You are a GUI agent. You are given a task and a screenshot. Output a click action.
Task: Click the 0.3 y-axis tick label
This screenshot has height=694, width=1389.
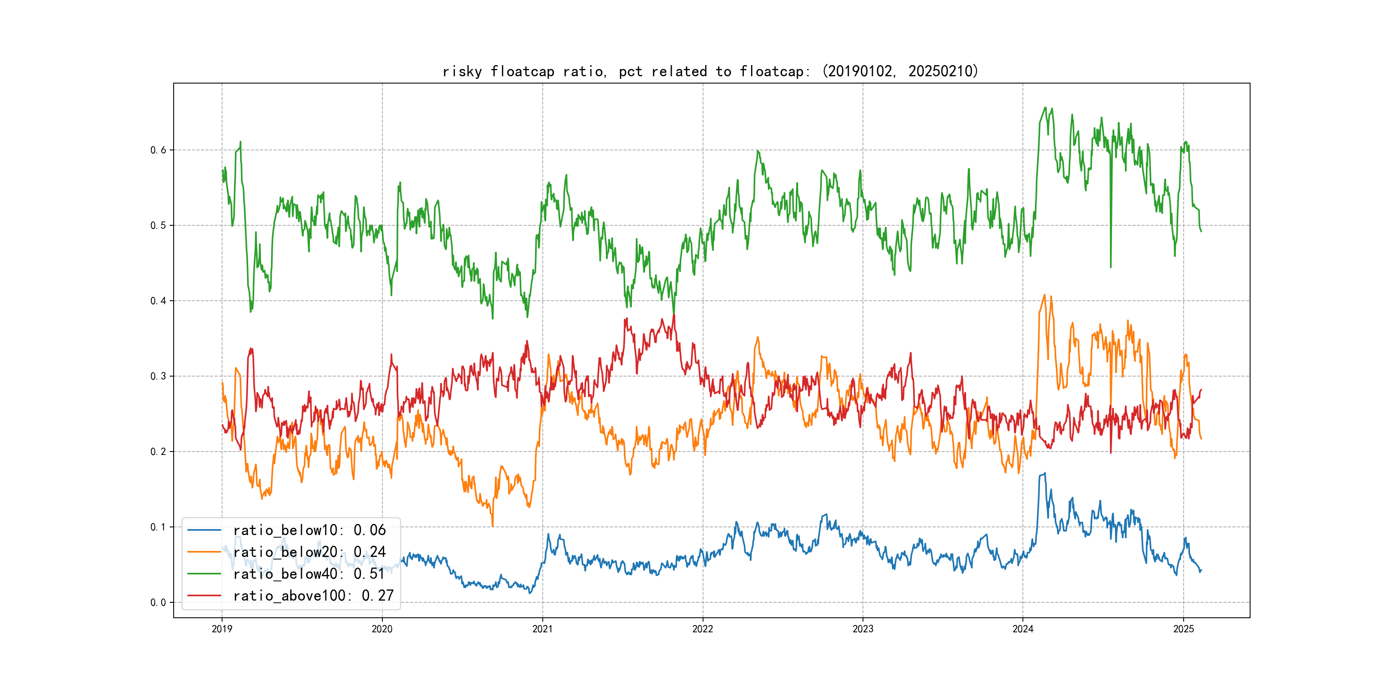coord(158,376)
